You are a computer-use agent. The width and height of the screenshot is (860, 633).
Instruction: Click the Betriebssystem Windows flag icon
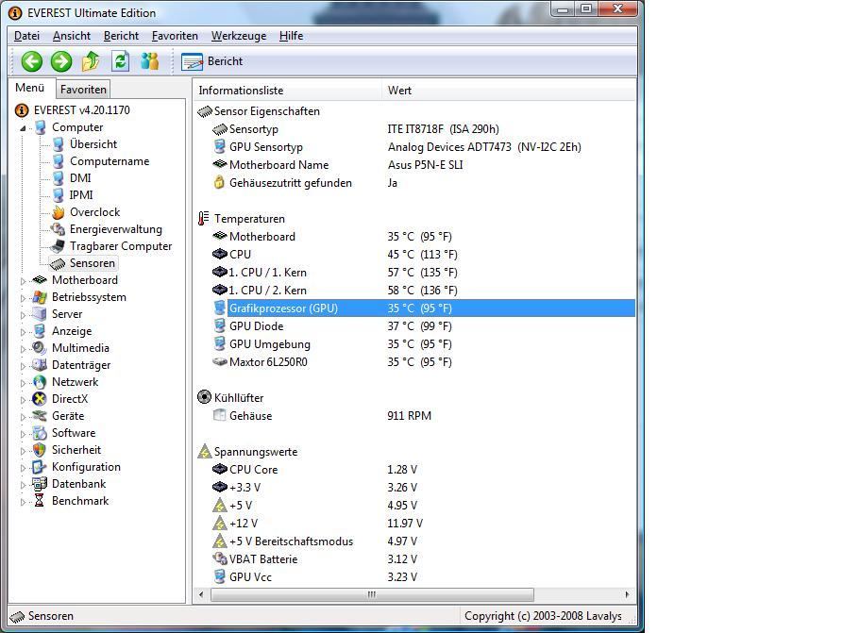coord(40,297)
